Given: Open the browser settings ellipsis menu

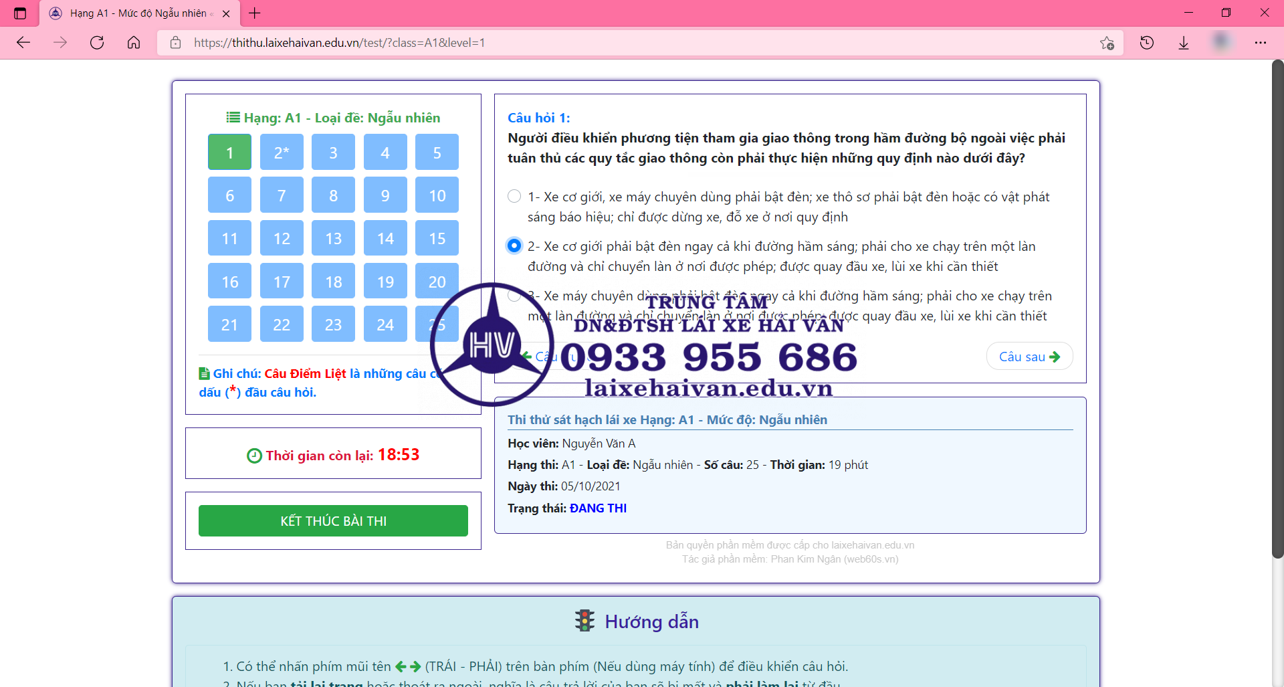Looking at the screenshot, I should [x=1261, y=43].
